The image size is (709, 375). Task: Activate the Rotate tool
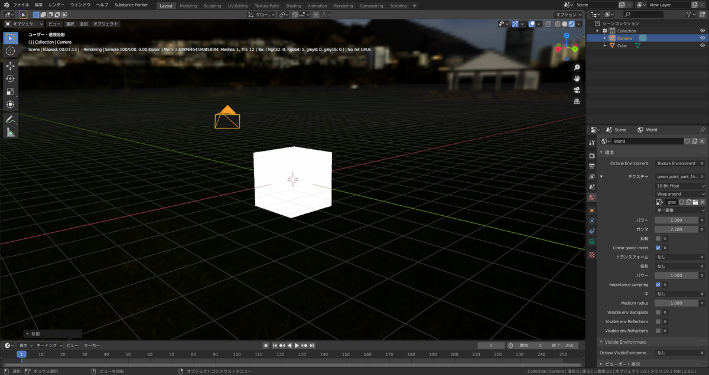[x=10, y=78]
